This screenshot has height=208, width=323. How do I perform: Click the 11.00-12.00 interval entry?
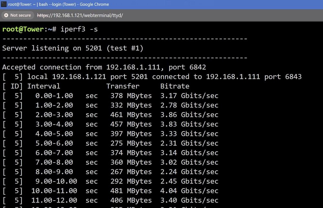(54, 200)
